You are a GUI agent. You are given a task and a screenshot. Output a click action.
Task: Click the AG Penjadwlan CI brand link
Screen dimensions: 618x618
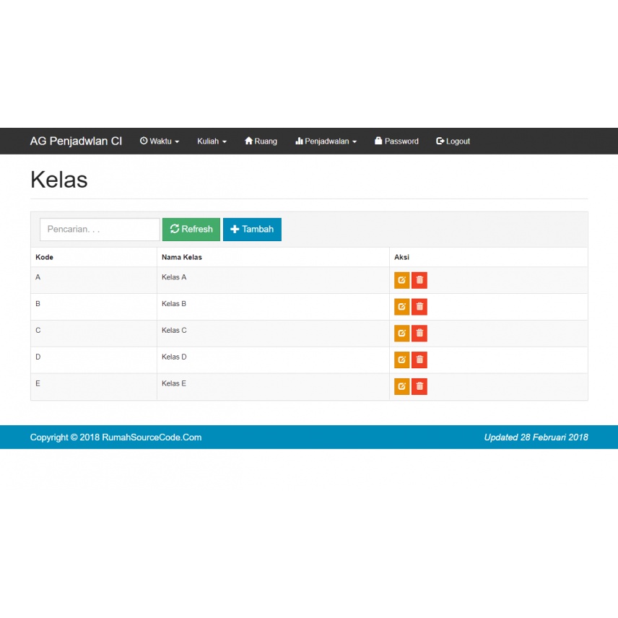coord(76,141)
